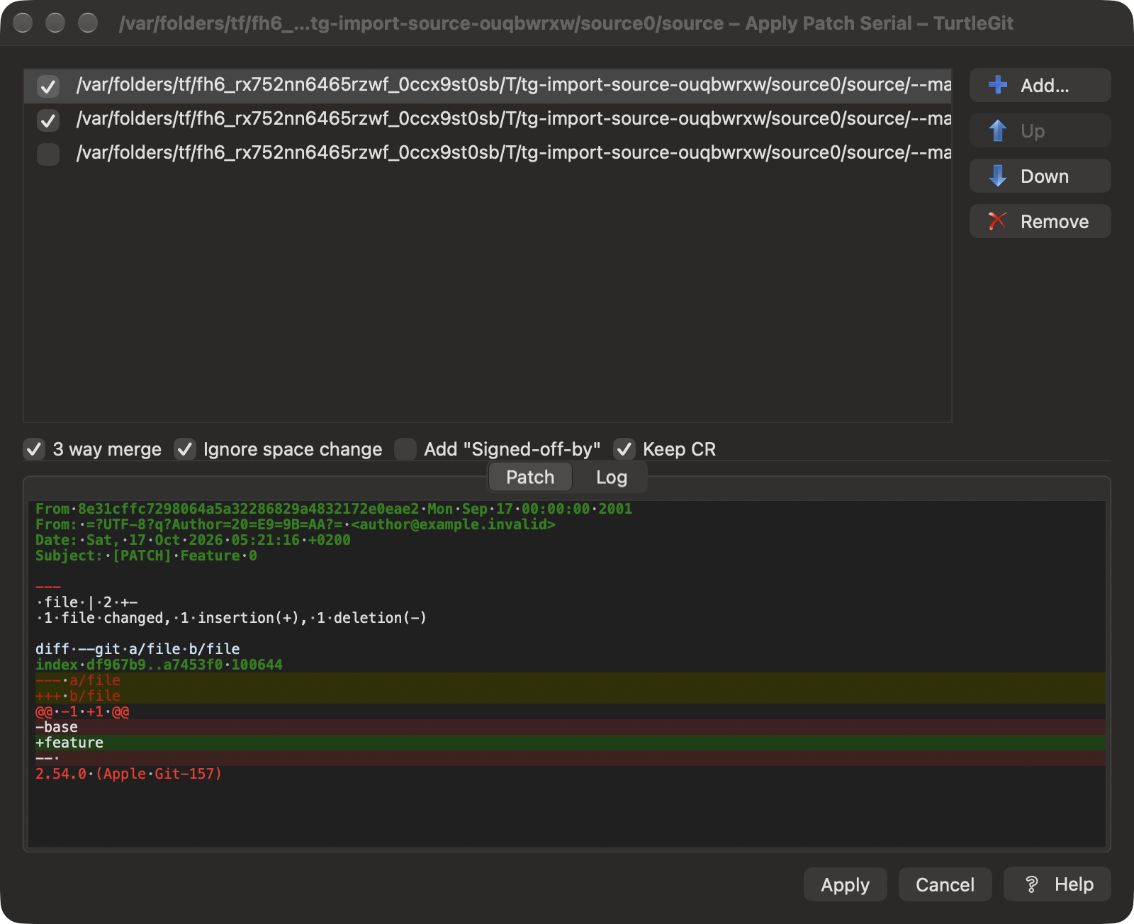
Task: Check the third patch file checkbox
Action: click(x=48, y=154)
